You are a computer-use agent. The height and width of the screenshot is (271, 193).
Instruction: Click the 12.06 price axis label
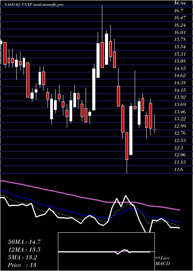coord(180,155)
